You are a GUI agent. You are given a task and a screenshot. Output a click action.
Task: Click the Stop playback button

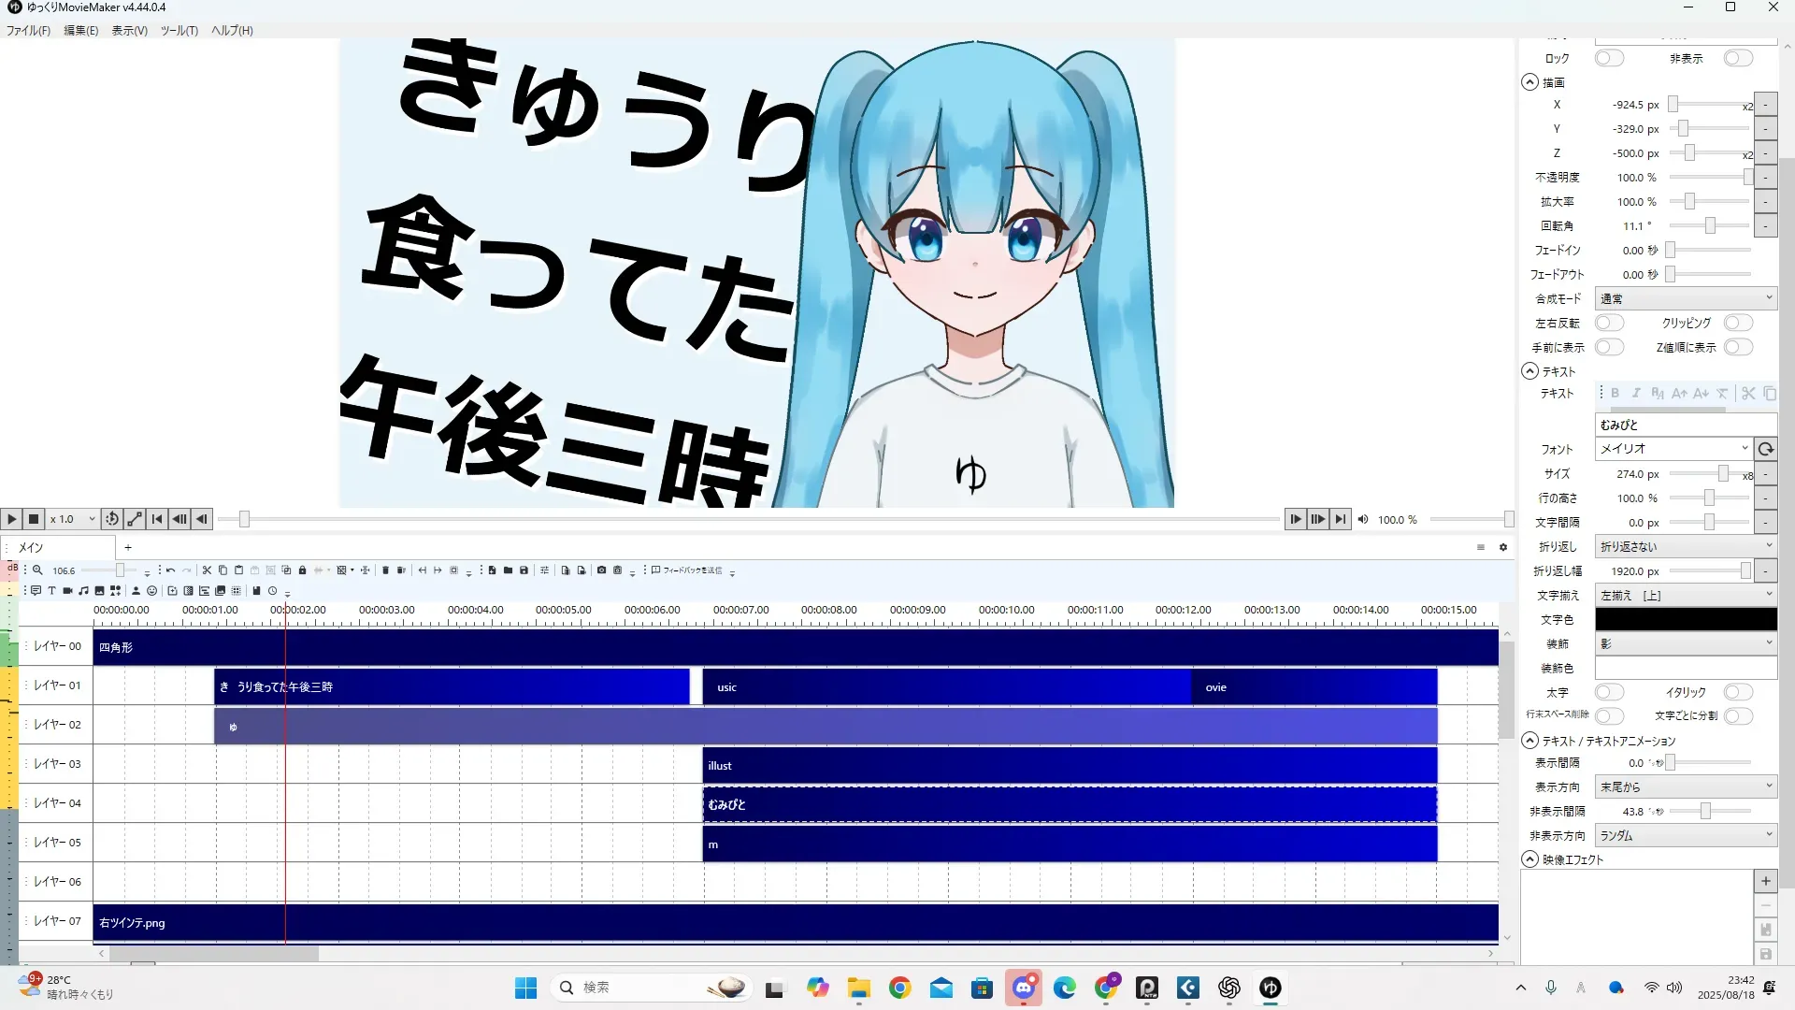click(x=34, y=519)
